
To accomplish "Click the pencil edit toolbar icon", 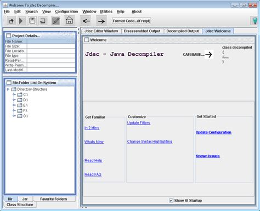I will [x=56, y=21].
